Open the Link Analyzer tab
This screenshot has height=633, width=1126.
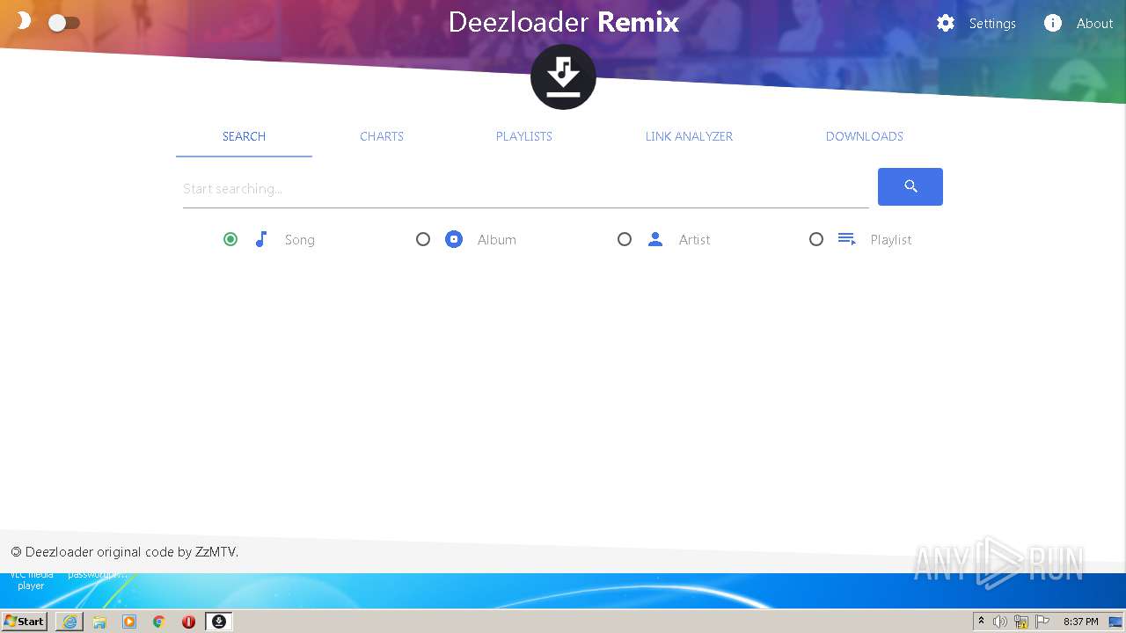point(689,136)
